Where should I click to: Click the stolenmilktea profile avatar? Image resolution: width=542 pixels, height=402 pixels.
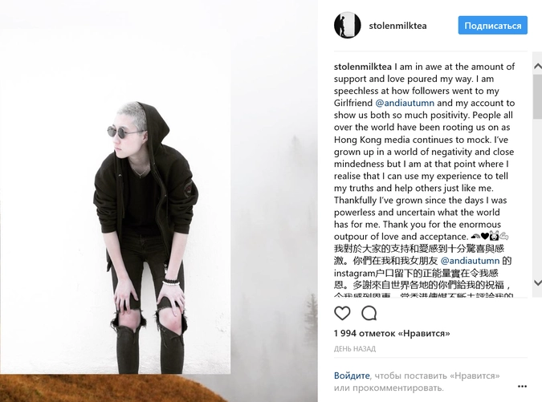(348, 25)
